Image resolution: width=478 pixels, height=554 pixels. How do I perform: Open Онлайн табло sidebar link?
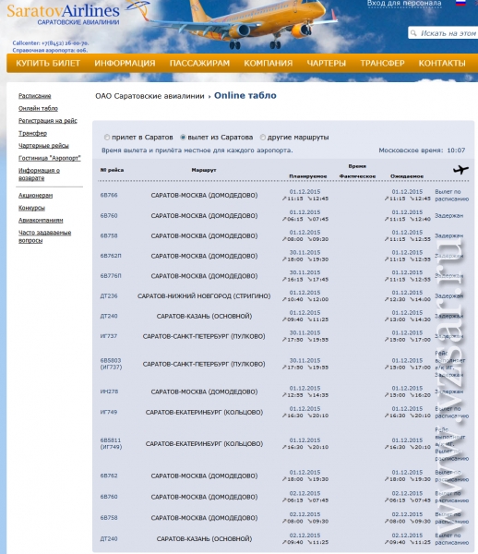coord(38,108)
